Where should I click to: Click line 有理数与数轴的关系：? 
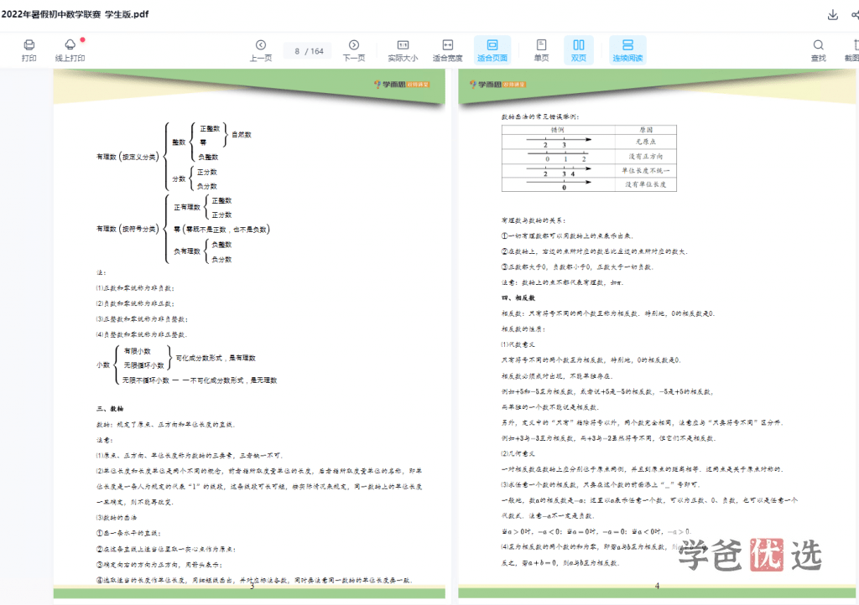click(x=534, y=220)
